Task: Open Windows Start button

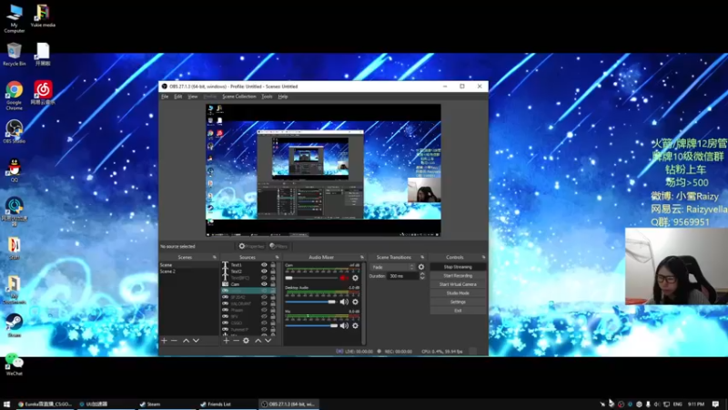Action: pyautogui.click(x=6, y=405)
